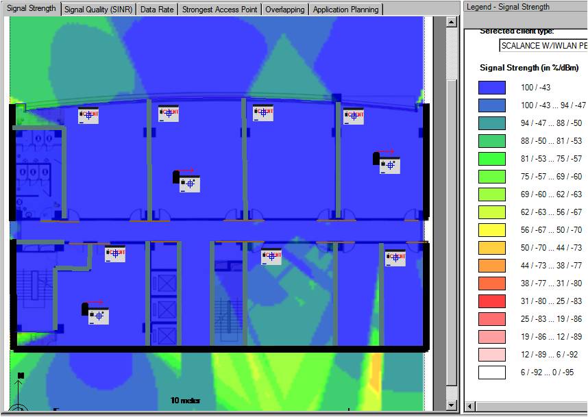Screen dimensions: 588x417
Task: Click the 100 / -43 blue swatch
Action: [x=492, y=87]
